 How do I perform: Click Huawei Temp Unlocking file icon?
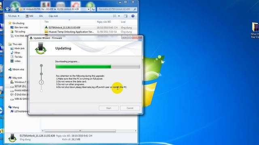(46, 32)
